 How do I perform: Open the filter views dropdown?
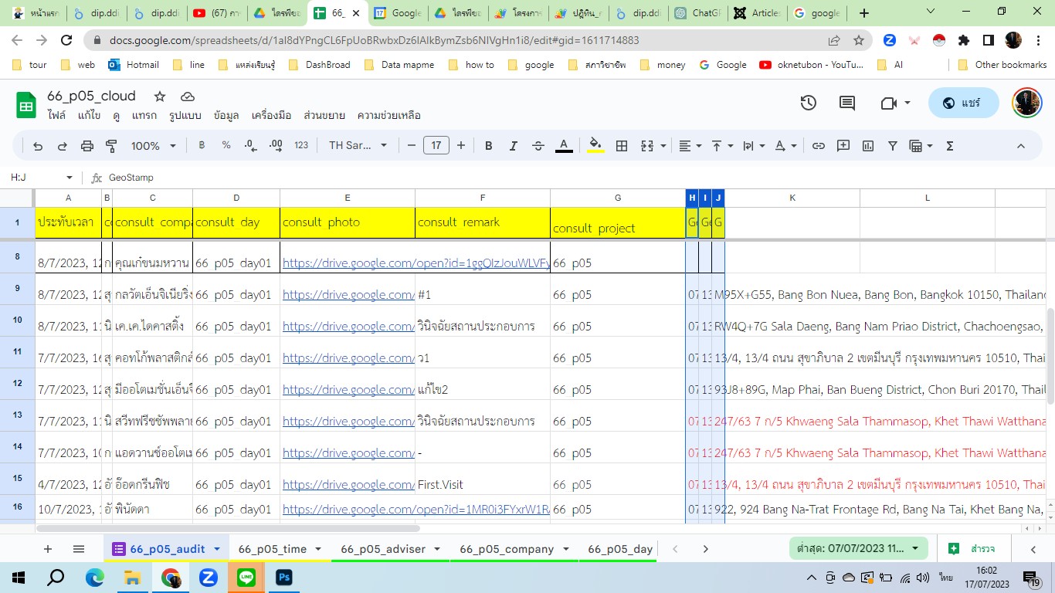(921, 146)
